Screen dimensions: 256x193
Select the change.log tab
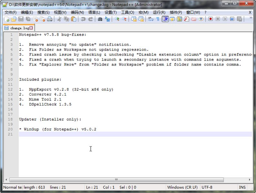coord(19,28)
